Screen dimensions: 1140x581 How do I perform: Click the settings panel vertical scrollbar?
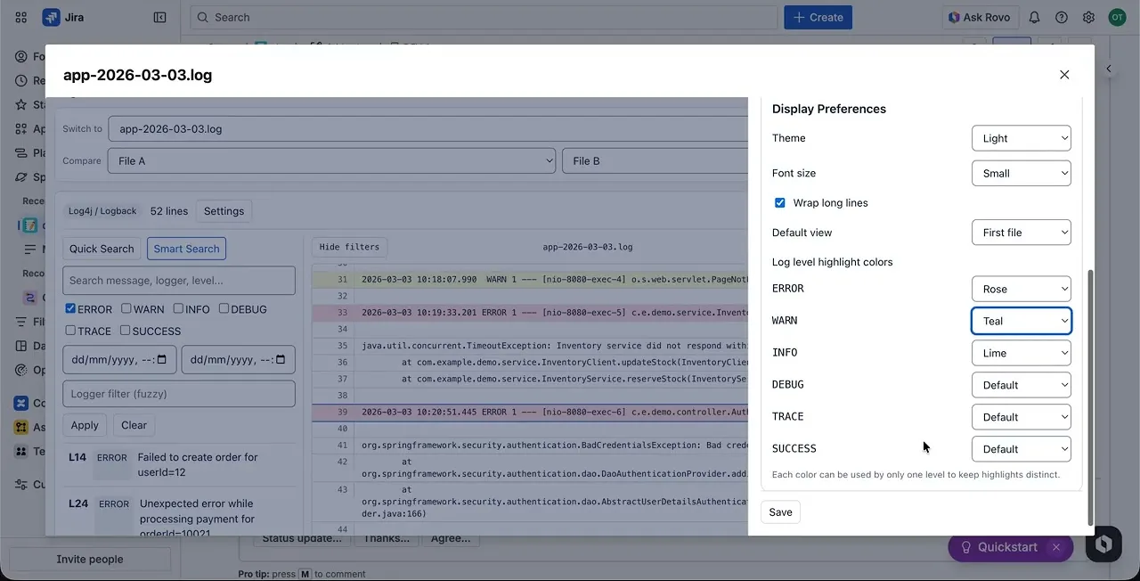pyautogui.click(x=1090, y=397)
